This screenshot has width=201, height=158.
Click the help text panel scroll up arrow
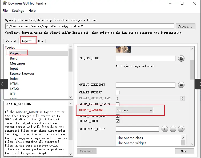pyautogui.click(x=70, y=104)
